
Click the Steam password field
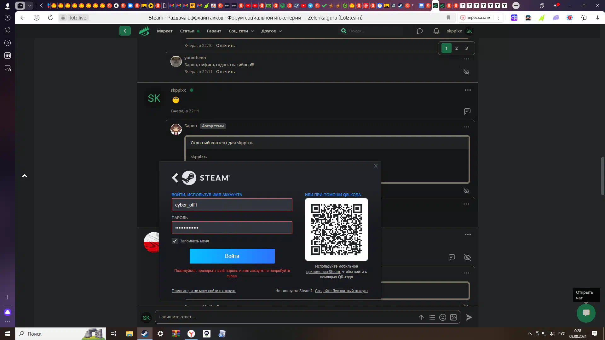coord(232,228)
